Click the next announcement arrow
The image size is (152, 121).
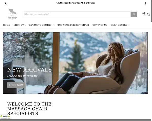[145, 3]
